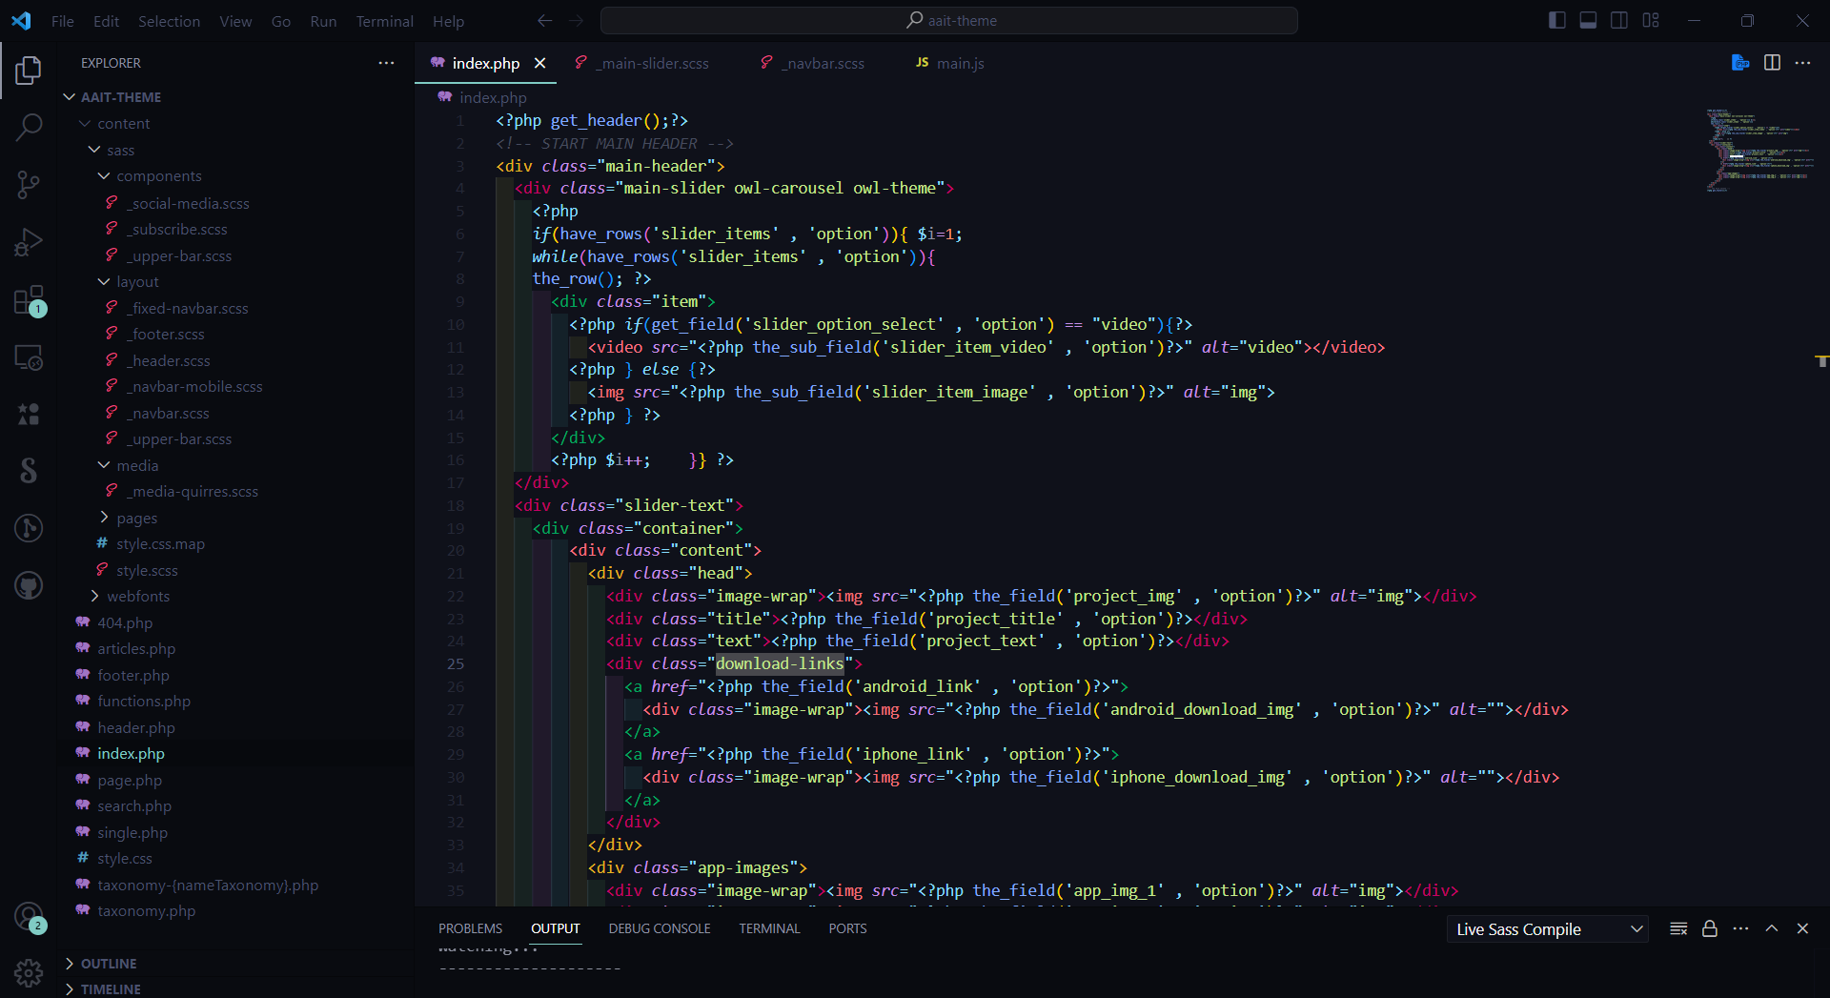1830x998 pixels.
Task: Click the clear output list icon
Action: click(1678, 928)
